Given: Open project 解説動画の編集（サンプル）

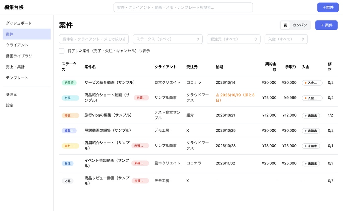Looking at the screenshot, I should (x=108, y=130).
